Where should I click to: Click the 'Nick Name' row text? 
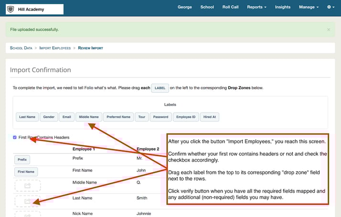click(x=83, y=214)
